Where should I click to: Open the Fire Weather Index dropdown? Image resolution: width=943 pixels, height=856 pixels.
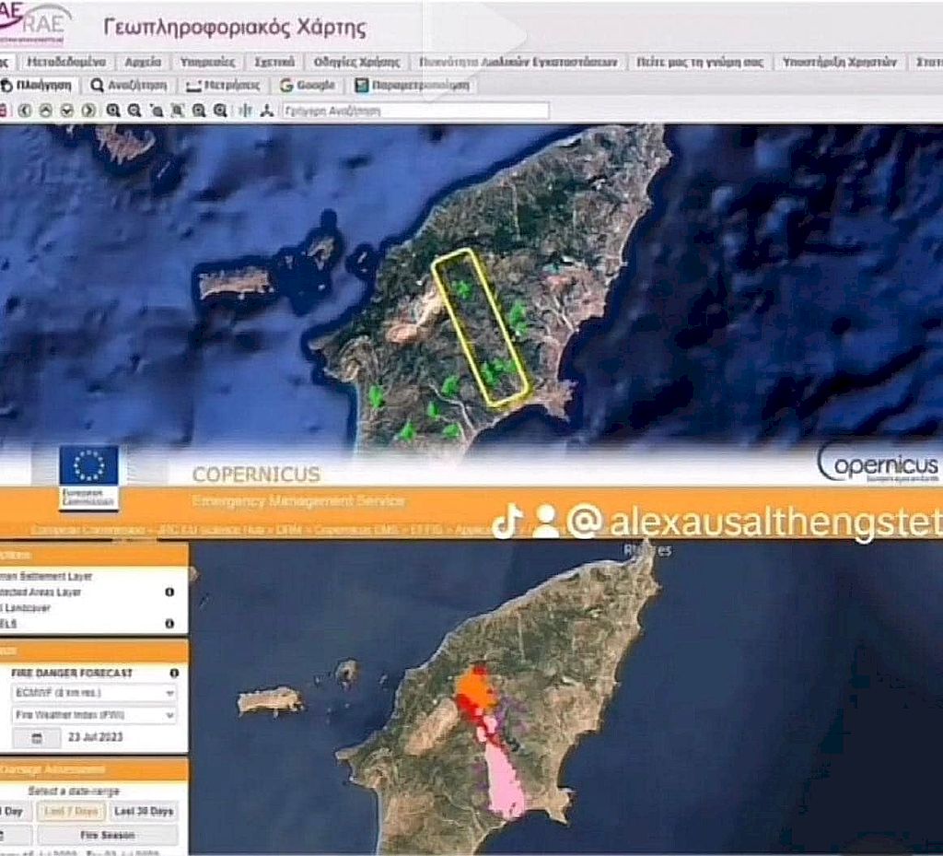pos(94,715)
